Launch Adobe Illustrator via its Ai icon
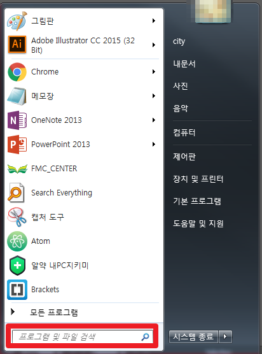262x354 pixels. pos(17,45)
